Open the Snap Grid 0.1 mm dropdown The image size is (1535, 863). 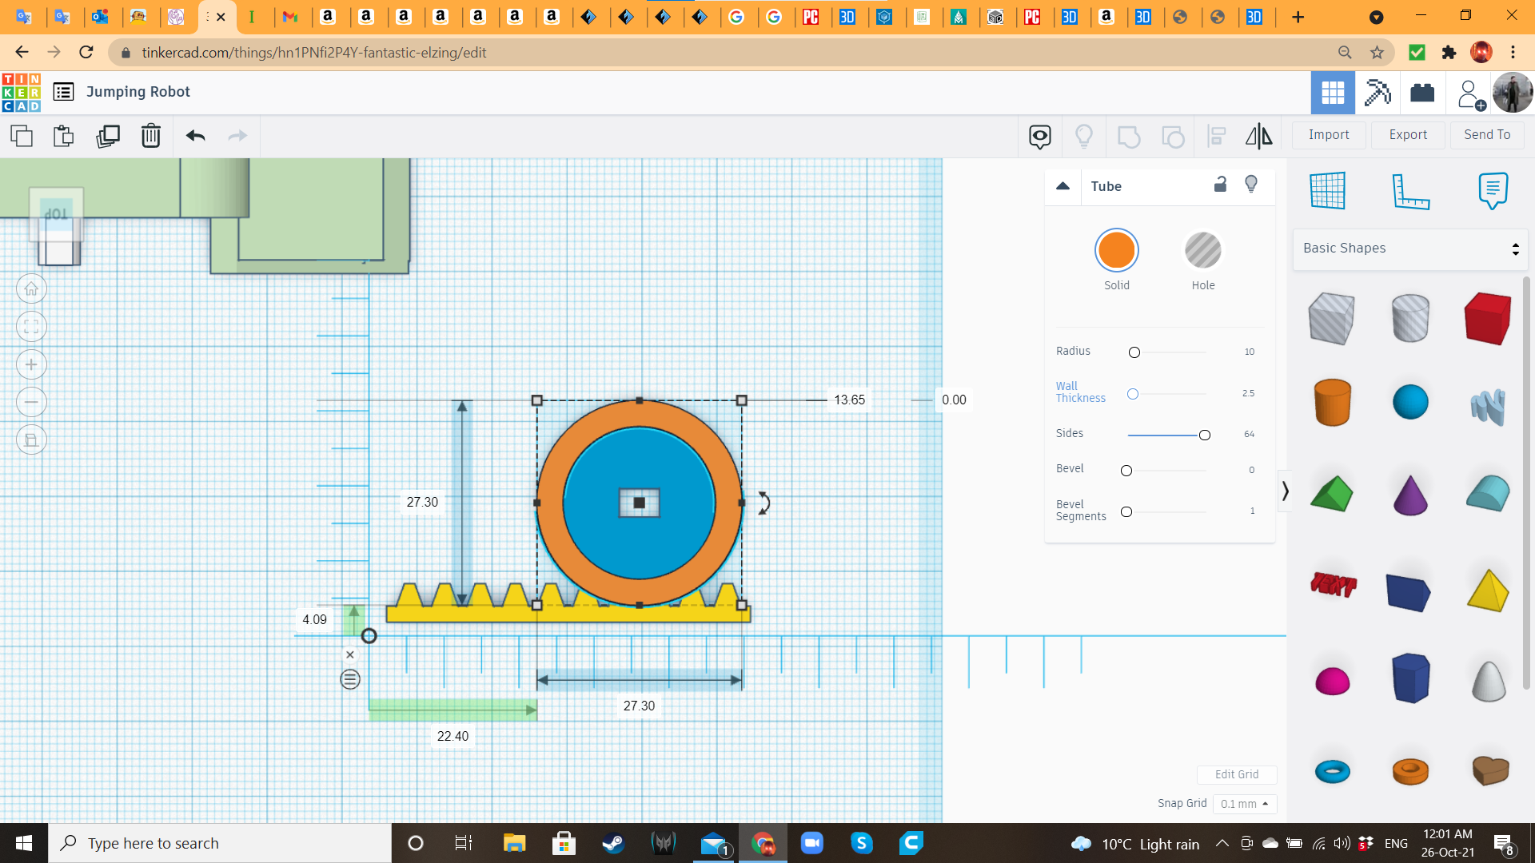point(1244,804)
